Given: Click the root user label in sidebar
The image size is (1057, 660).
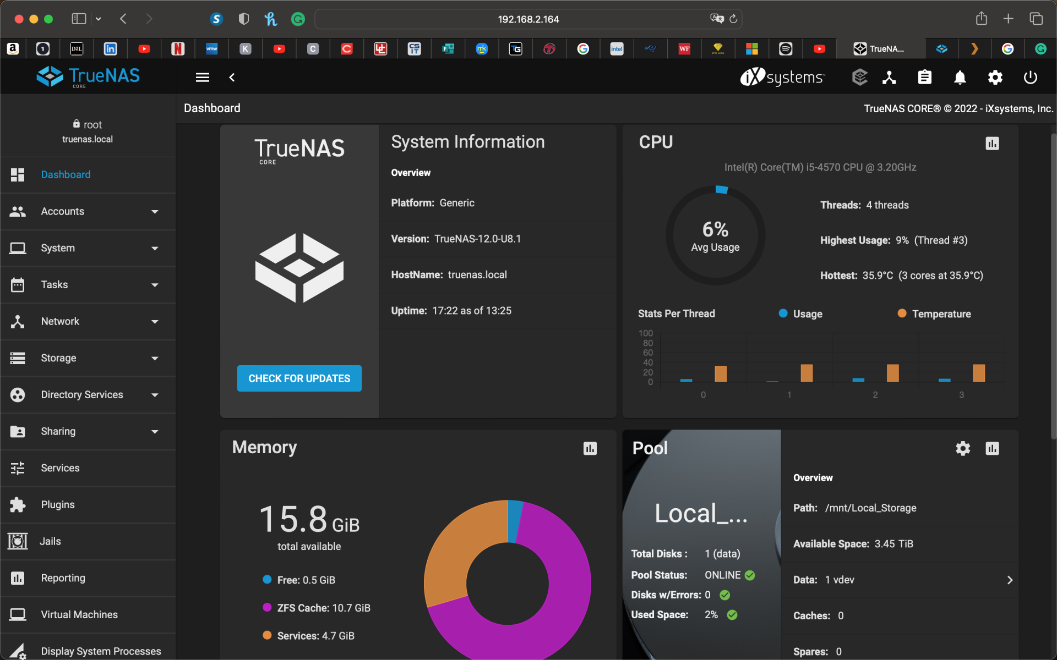Looking at the screenshot, I should [x=88, y=125].
